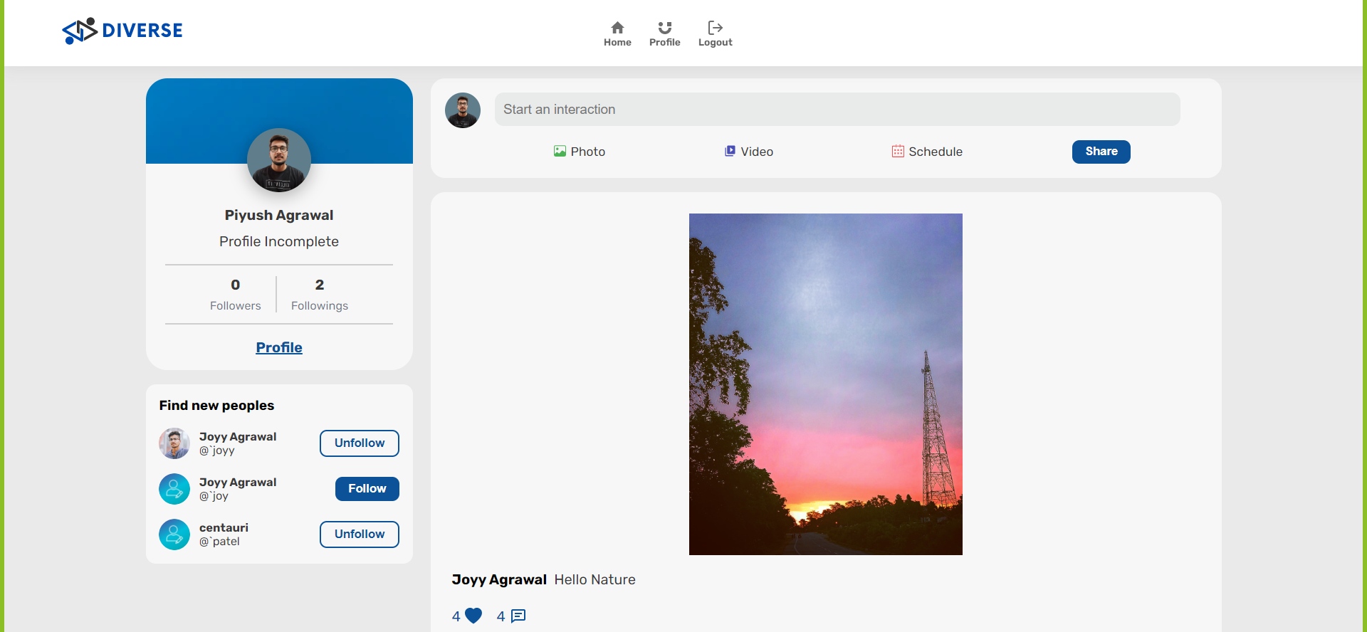
Task: Click post author Joyy Agrawal
Action: tap(499, 579)
